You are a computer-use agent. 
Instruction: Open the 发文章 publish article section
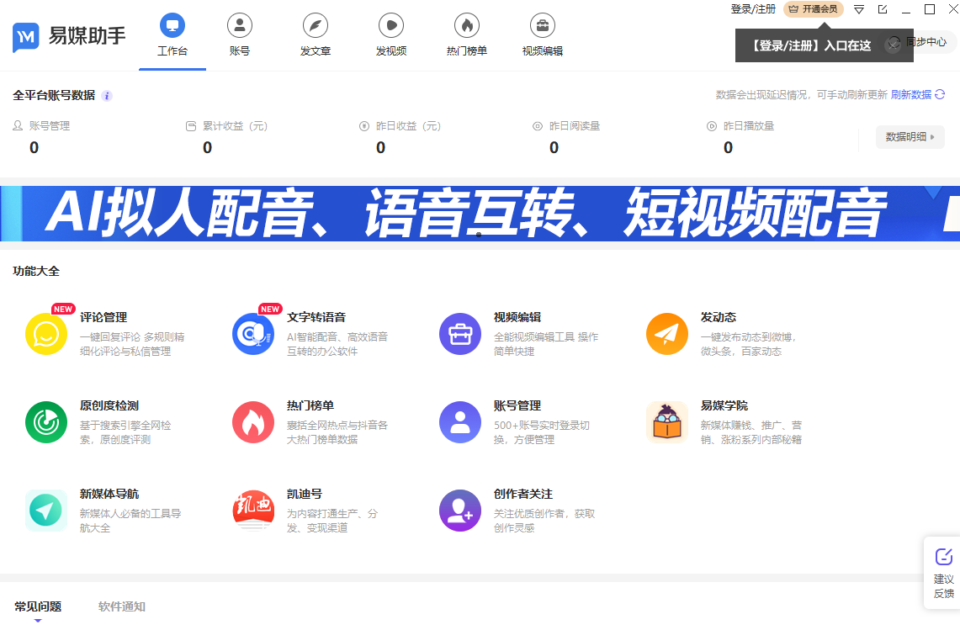click(x=316, y=34)
